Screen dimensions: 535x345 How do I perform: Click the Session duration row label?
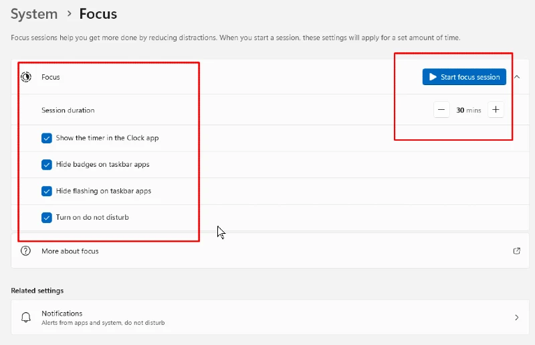pos(68,110)
